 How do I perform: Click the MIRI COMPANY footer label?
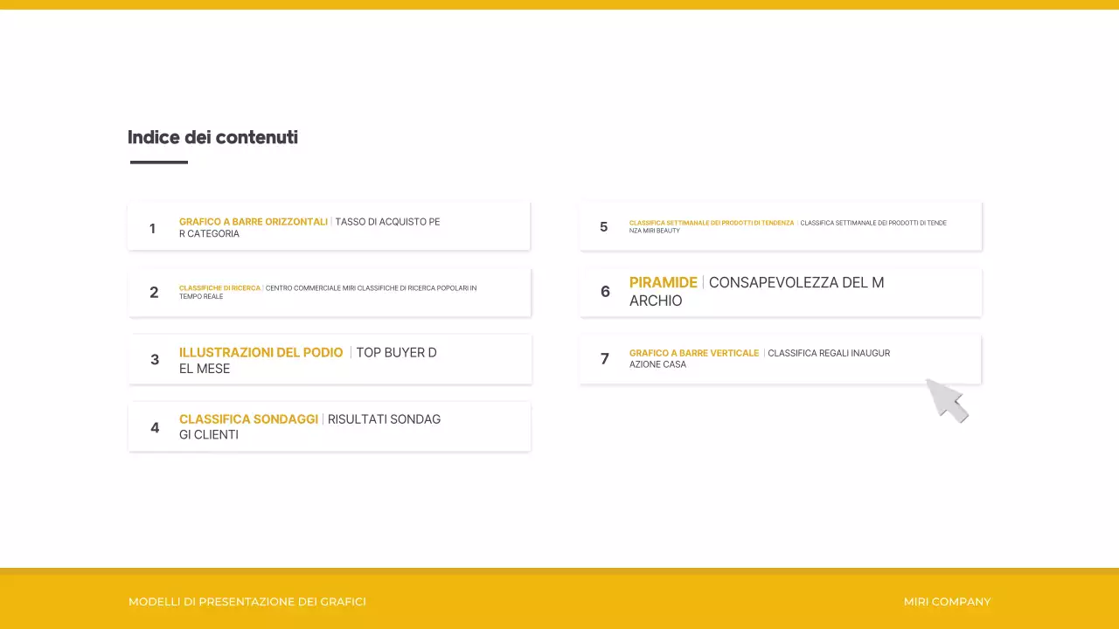[x=947, y=601]
